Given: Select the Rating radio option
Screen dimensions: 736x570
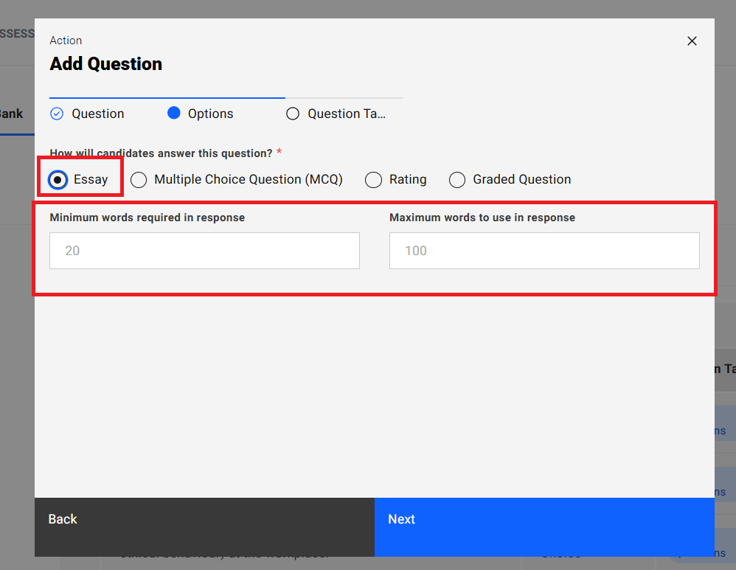Looking at the screenshot, I should [x=374, y=179].
